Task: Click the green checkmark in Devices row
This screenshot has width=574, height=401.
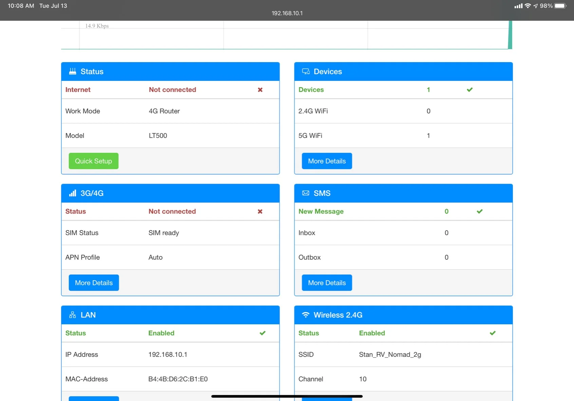Action: coord(470,90)
